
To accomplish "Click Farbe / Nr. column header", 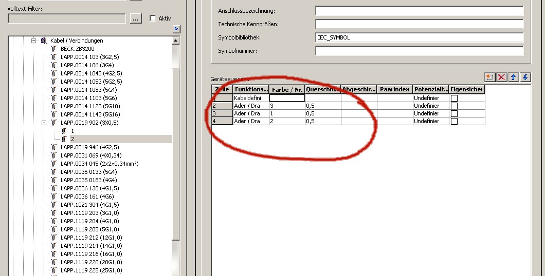I will tap(287, 89).
